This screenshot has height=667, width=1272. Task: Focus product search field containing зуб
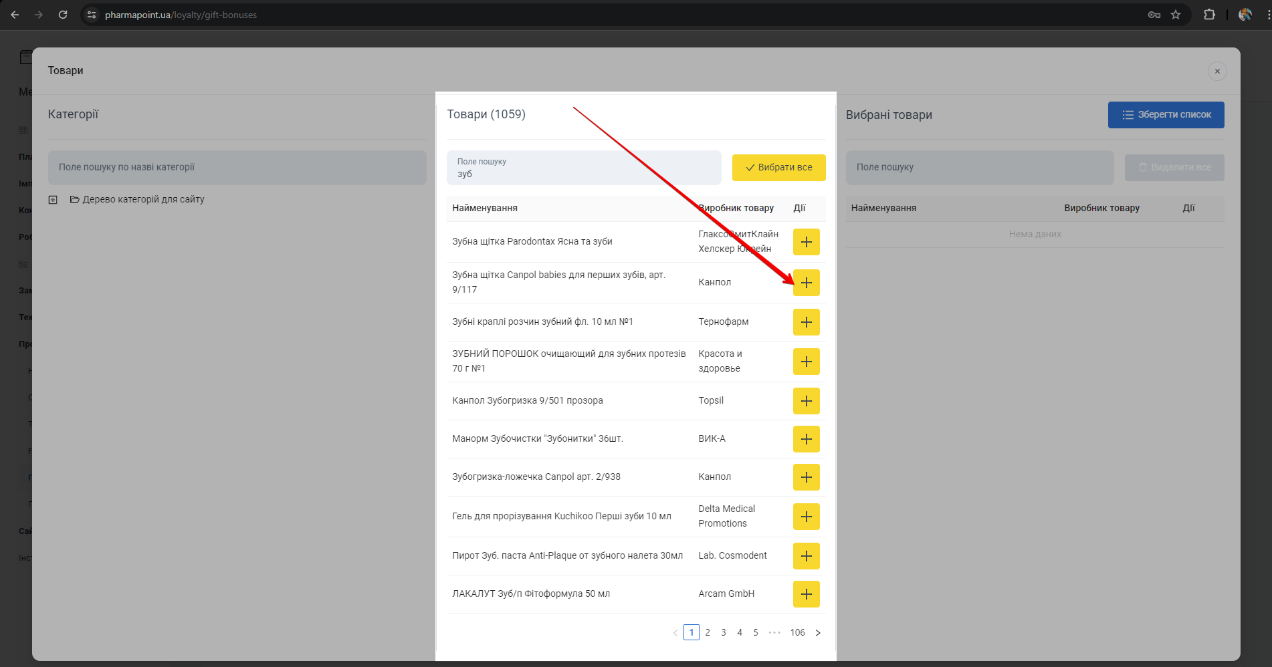(x=583, y=168)
